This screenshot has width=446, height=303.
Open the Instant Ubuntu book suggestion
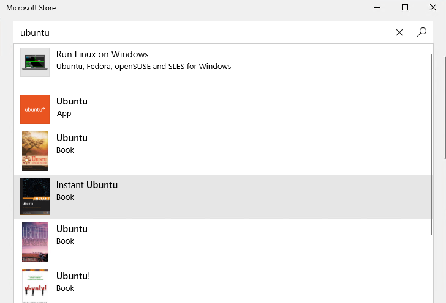coord(222,197)
